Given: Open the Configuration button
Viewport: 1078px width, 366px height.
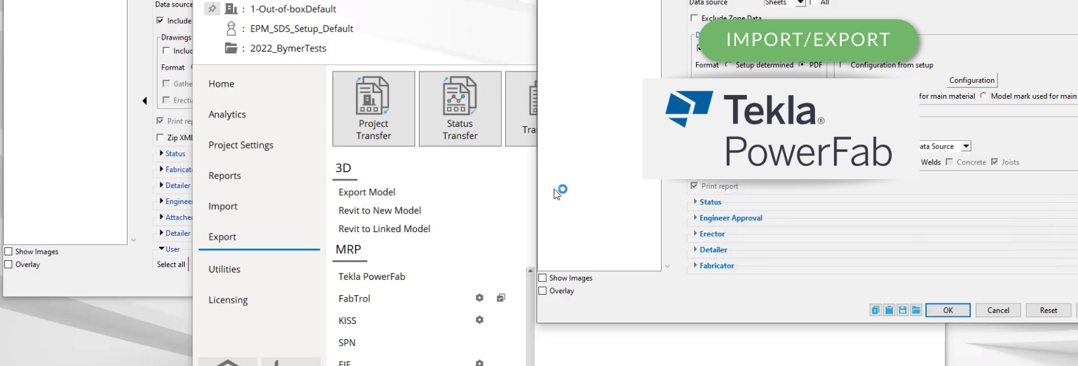Looking at the screenshot, I should (972, 80).
